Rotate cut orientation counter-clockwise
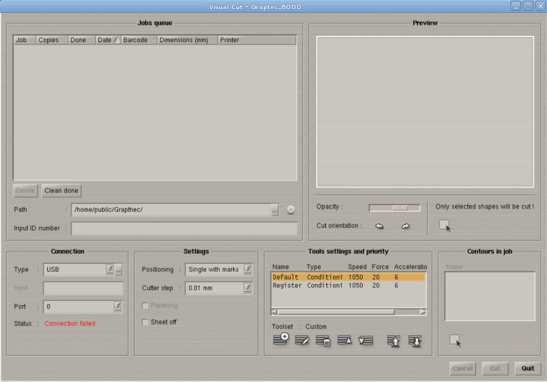The width and height of the screenshot is (547, 382). (x=379, y=226)
